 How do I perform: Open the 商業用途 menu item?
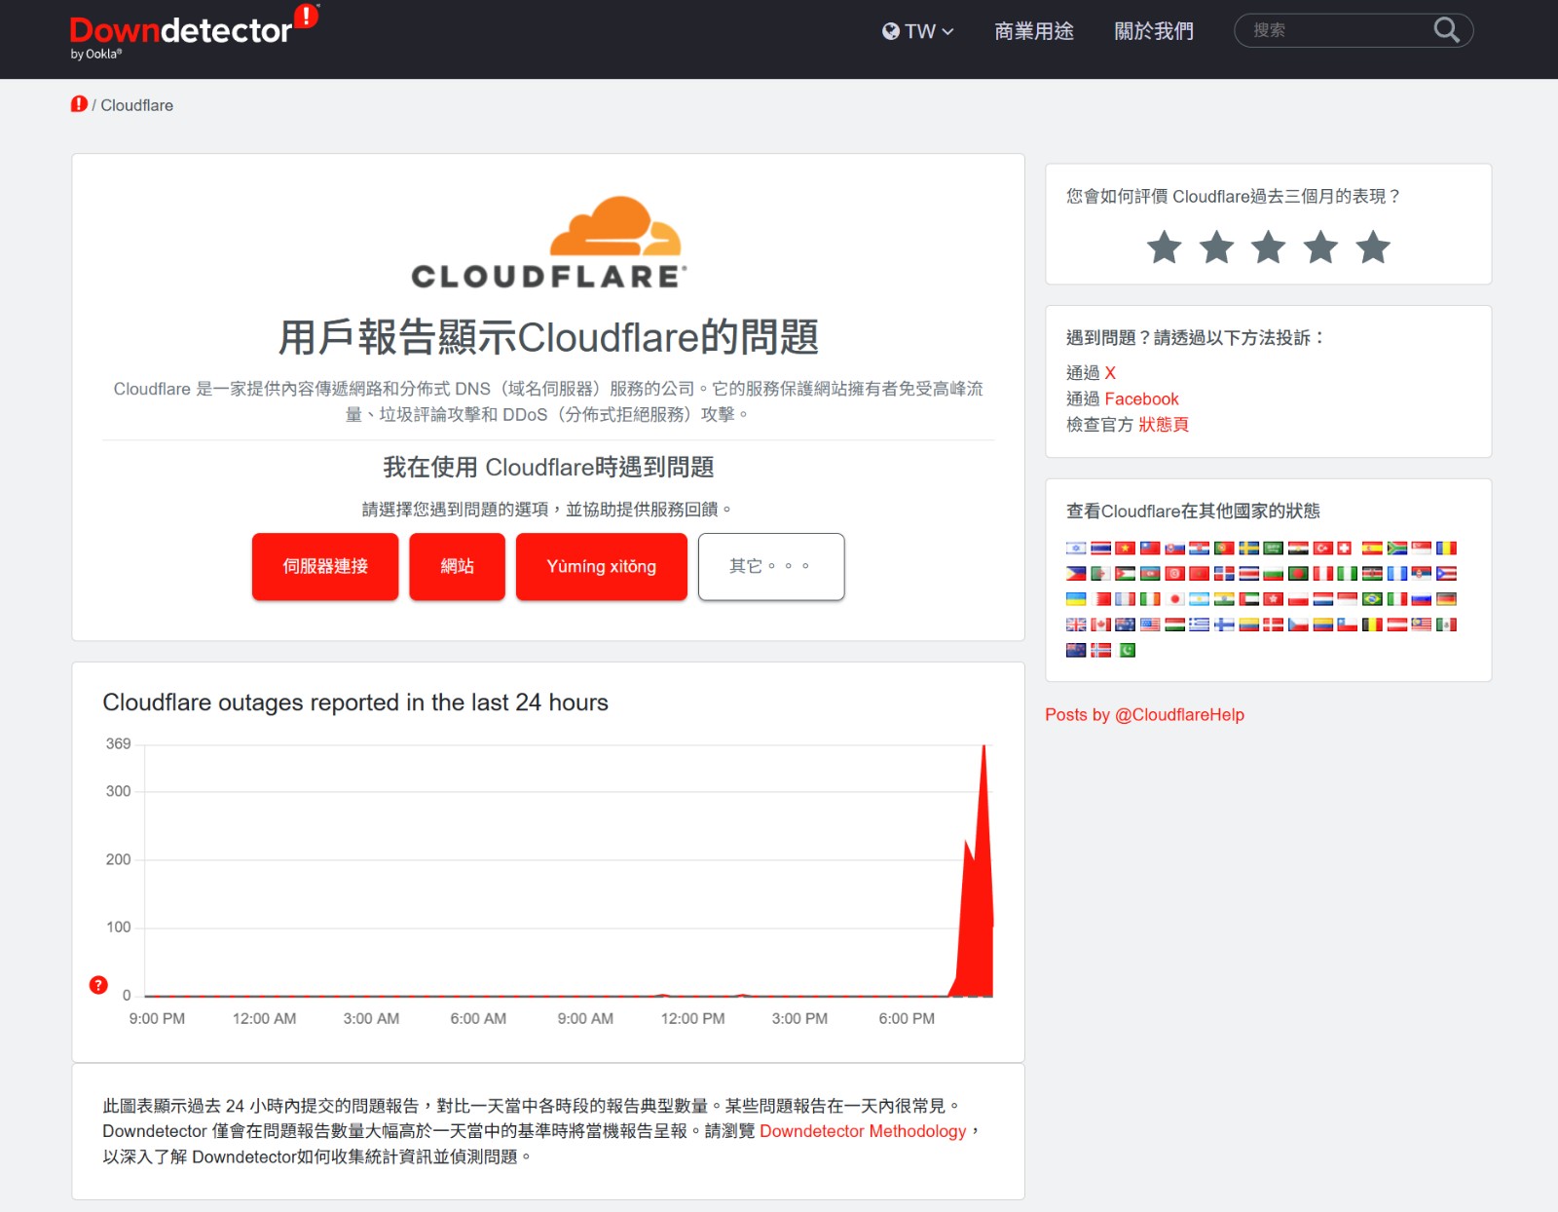point(1033,30)
